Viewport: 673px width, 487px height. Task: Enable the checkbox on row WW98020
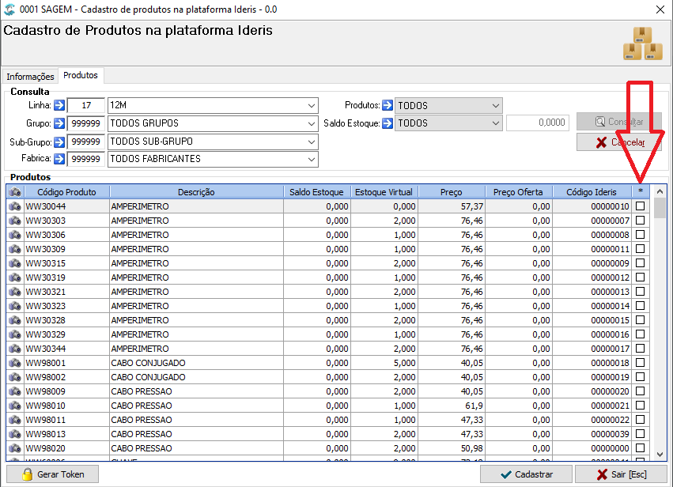point(640,447)
